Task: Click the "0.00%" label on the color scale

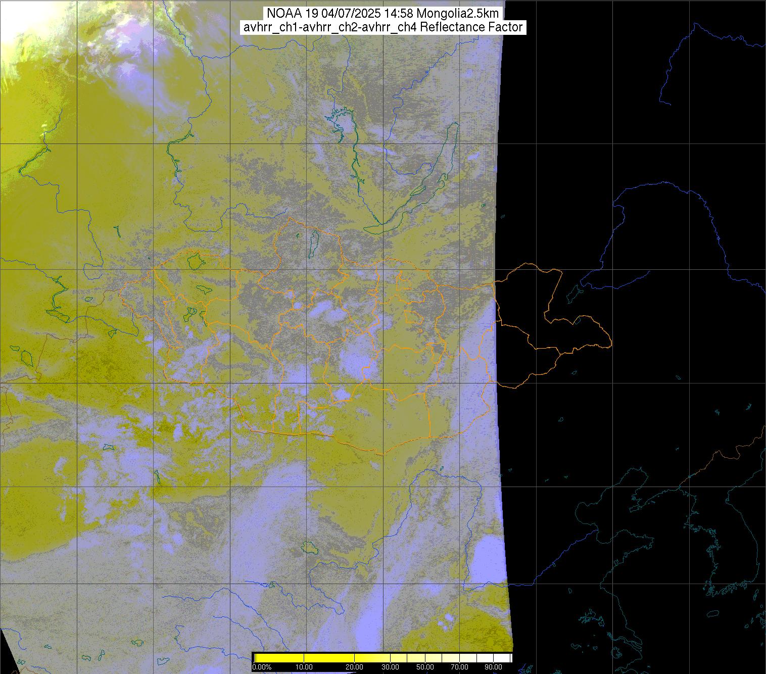Action: click(262, 667)
